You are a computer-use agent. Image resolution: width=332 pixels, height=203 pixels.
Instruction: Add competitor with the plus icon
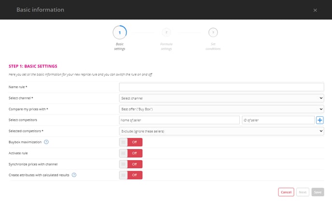click(x=320, y=120)
